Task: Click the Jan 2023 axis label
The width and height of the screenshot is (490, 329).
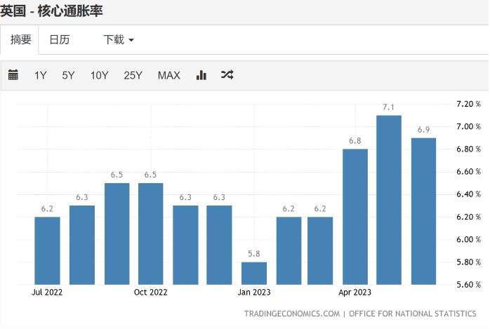Action: pos(253,291)
